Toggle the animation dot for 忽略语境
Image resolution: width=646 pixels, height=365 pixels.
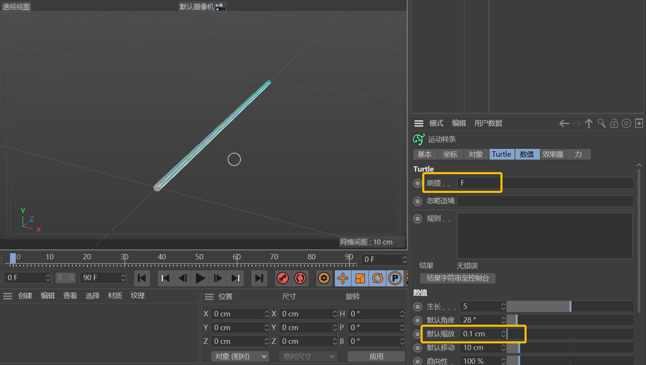point(418,201)
